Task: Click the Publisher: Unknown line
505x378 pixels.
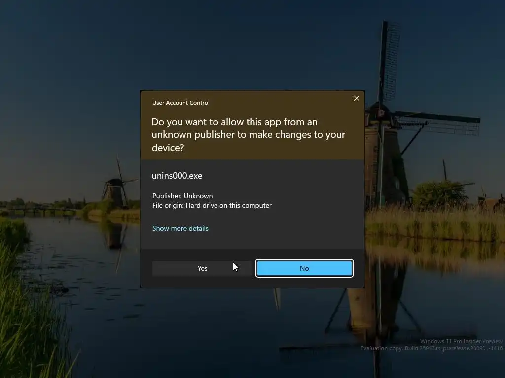Action: click(182, 196)
